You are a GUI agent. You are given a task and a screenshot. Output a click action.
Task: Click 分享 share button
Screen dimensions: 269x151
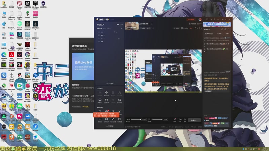click(199, 24)
